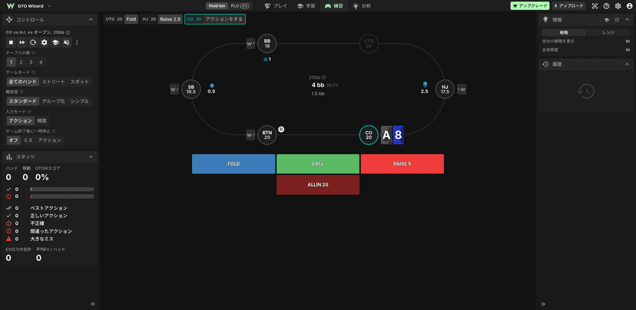Click graduation cap icon in Controls toolbar
The width and height of the screenshot is (636, 310).
coord(55,42)
